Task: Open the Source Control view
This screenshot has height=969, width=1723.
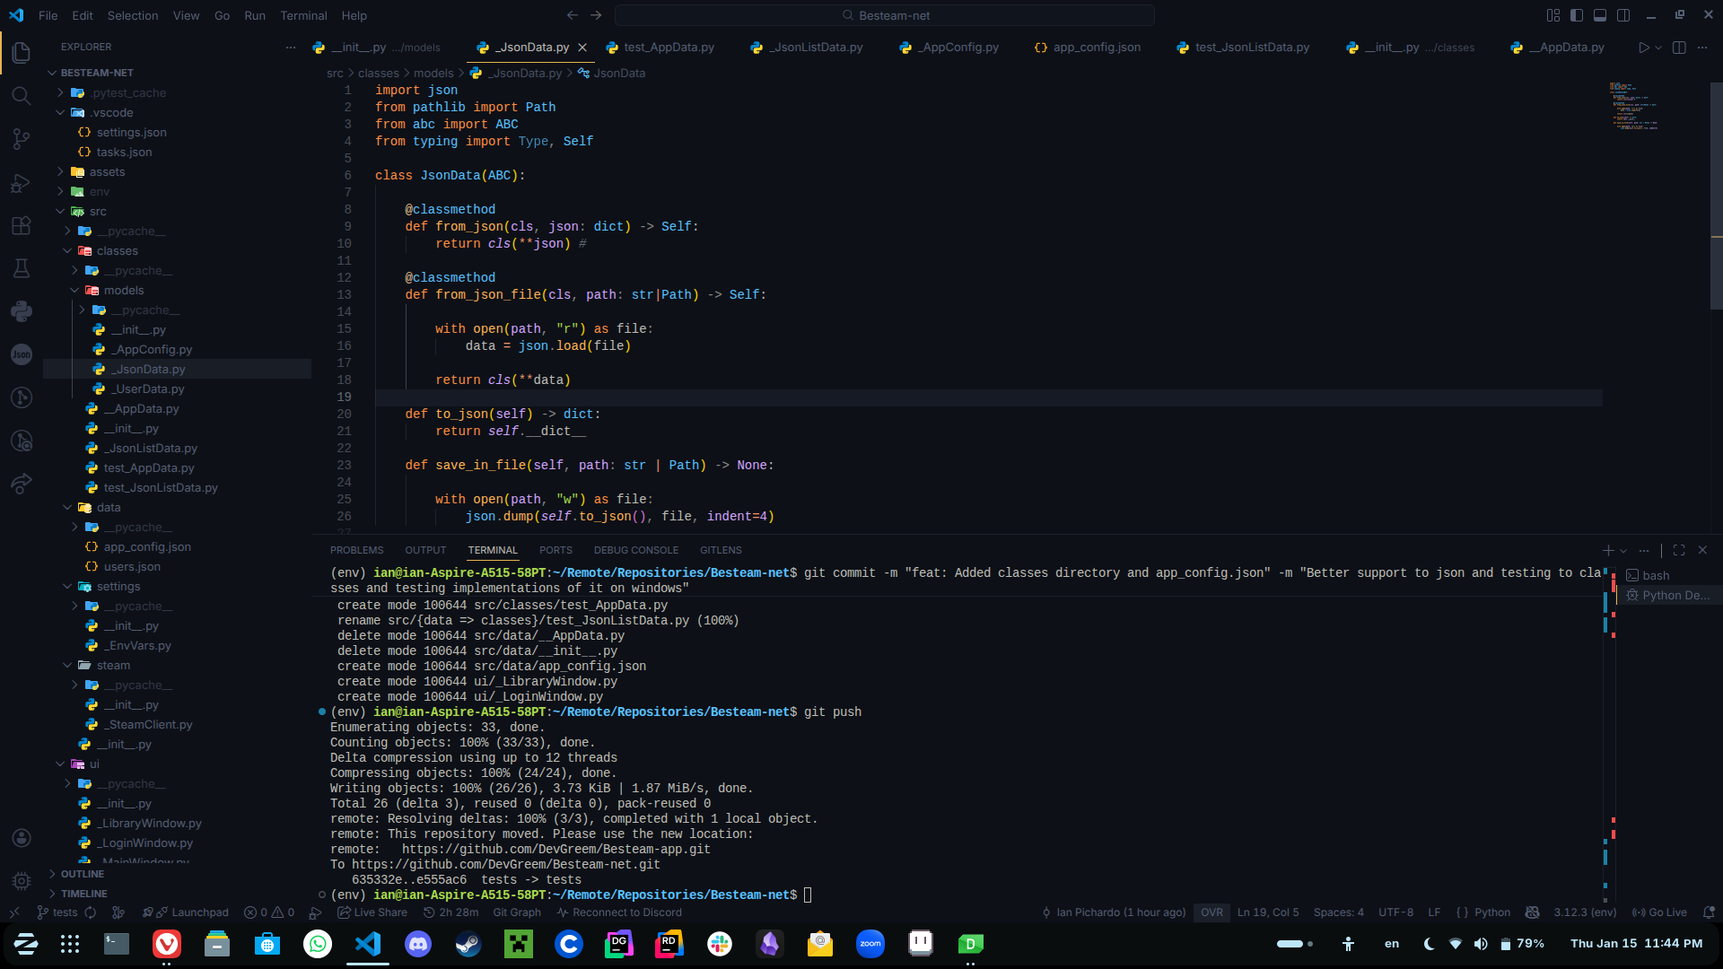Action: (22, 139)
